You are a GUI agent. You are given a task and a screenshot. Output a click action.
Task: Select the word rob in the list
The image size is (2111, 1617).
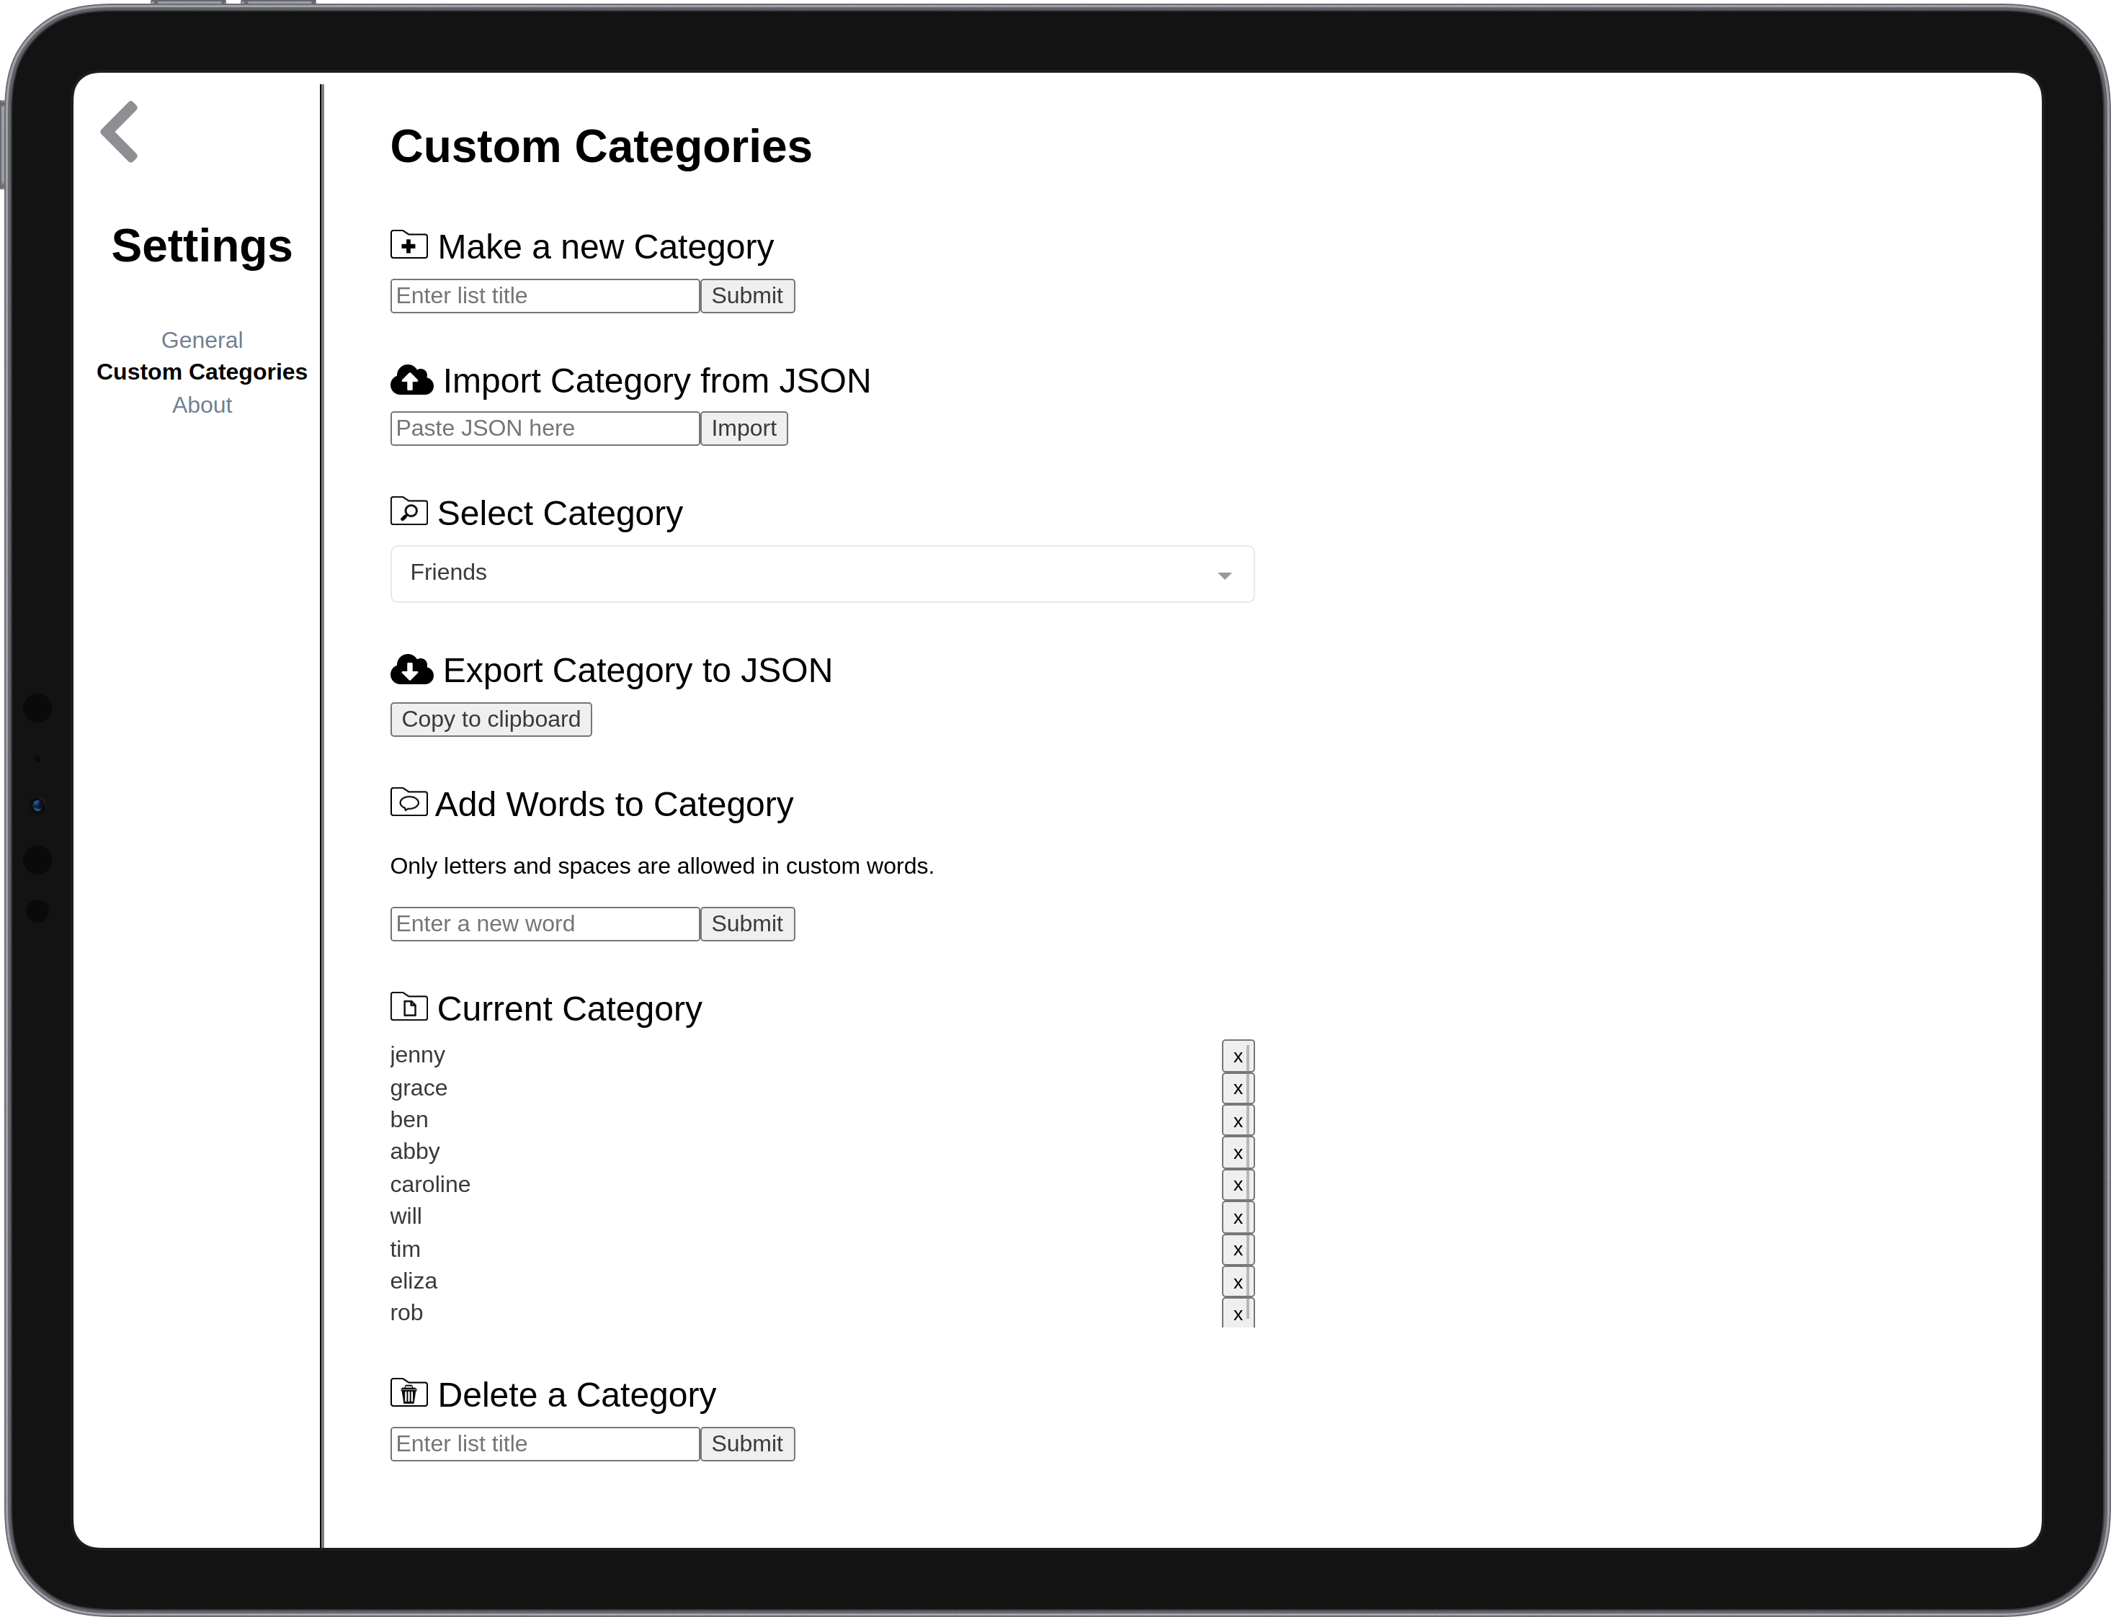tap(406, 1313)
